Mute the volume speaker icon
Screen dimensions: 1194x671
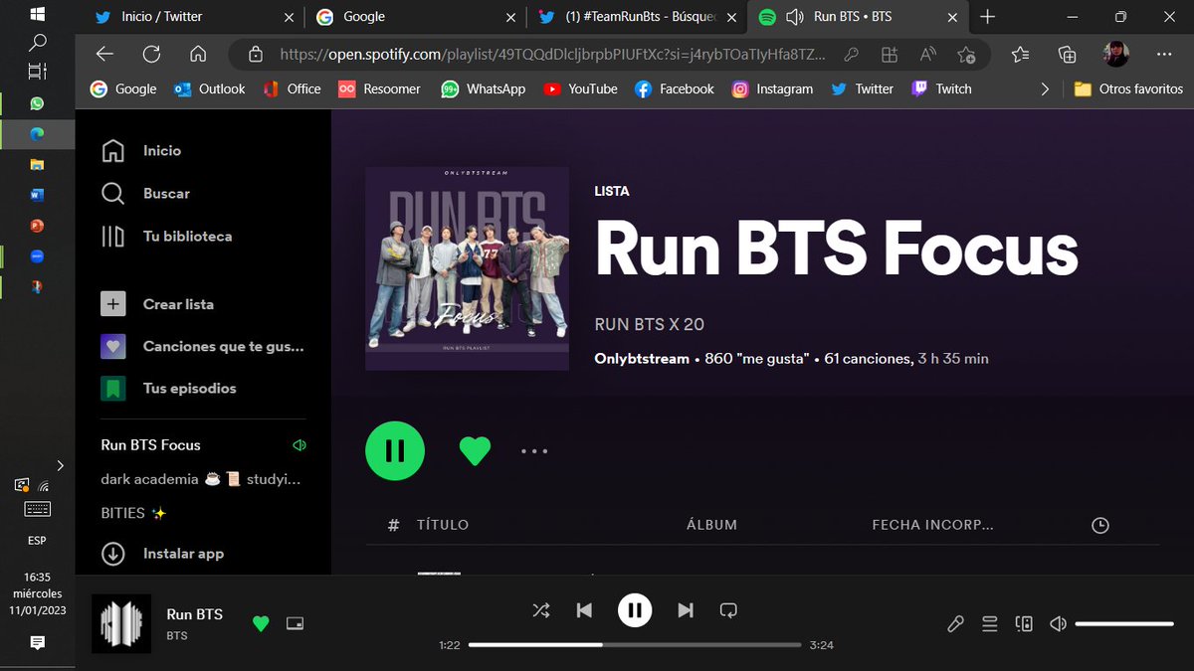click(x=1058, y=624)
